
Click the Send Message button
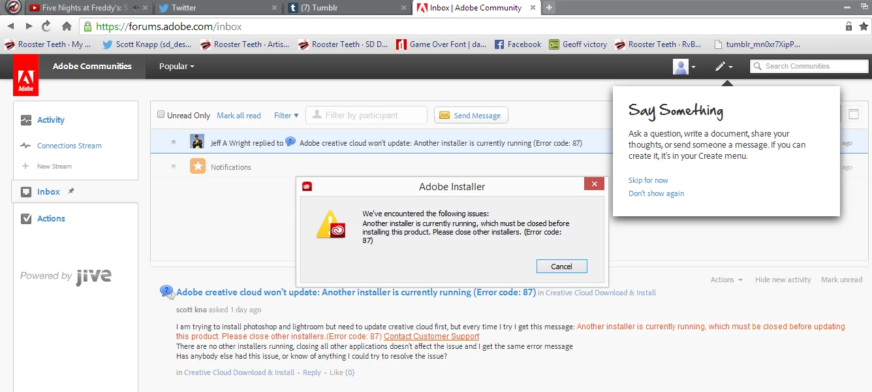coord(471,116)
